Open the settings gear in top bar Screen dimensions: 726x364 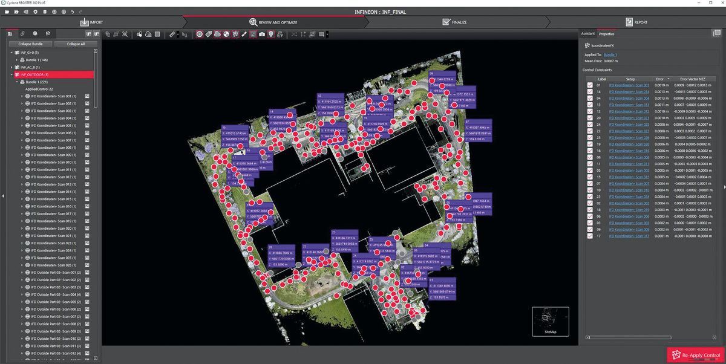click(35, 11)
